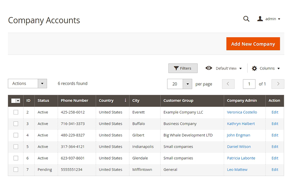Edit the Big Whale Development LTD row
Screen dimensions: 293x190
coord(275,135)
